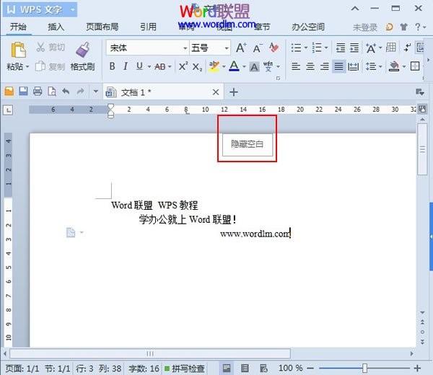The width and height of the screenshot is (433, 375).
Task: Open the font dialog launcher
Action: pos(278,79)
